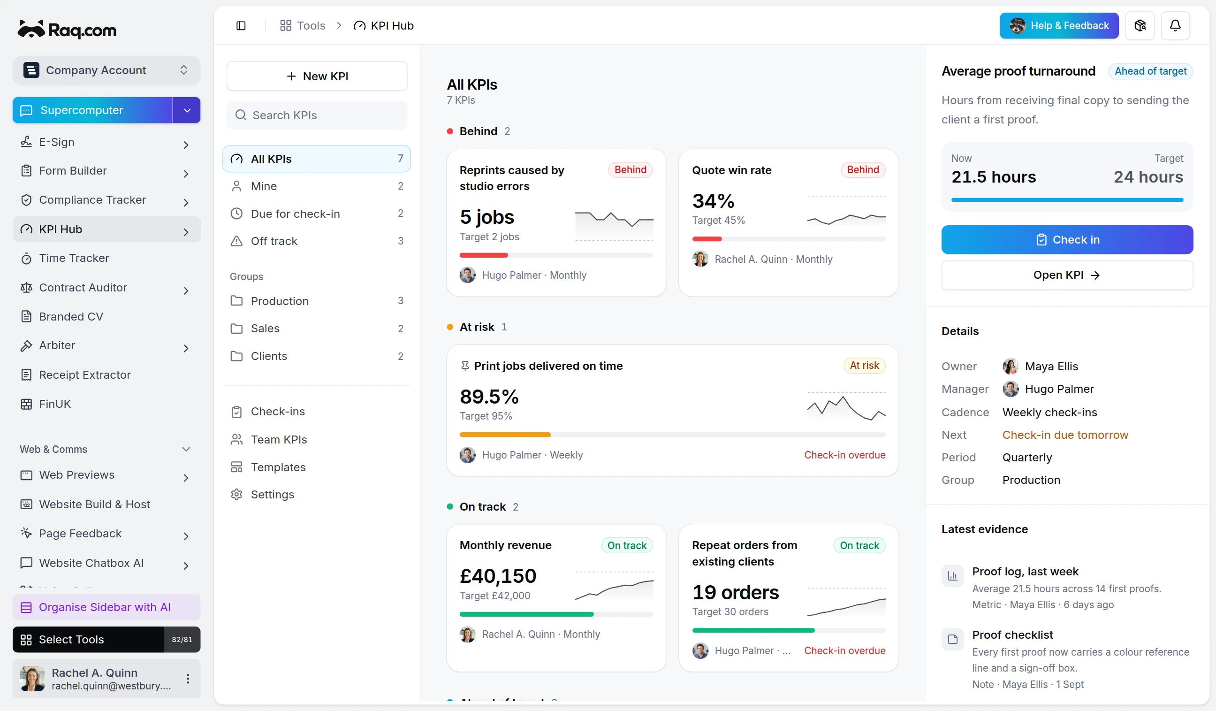Click the Time Tracker stopwatch icon
The height and width of the screenshot is (711, 1216).
pos(26,258)
